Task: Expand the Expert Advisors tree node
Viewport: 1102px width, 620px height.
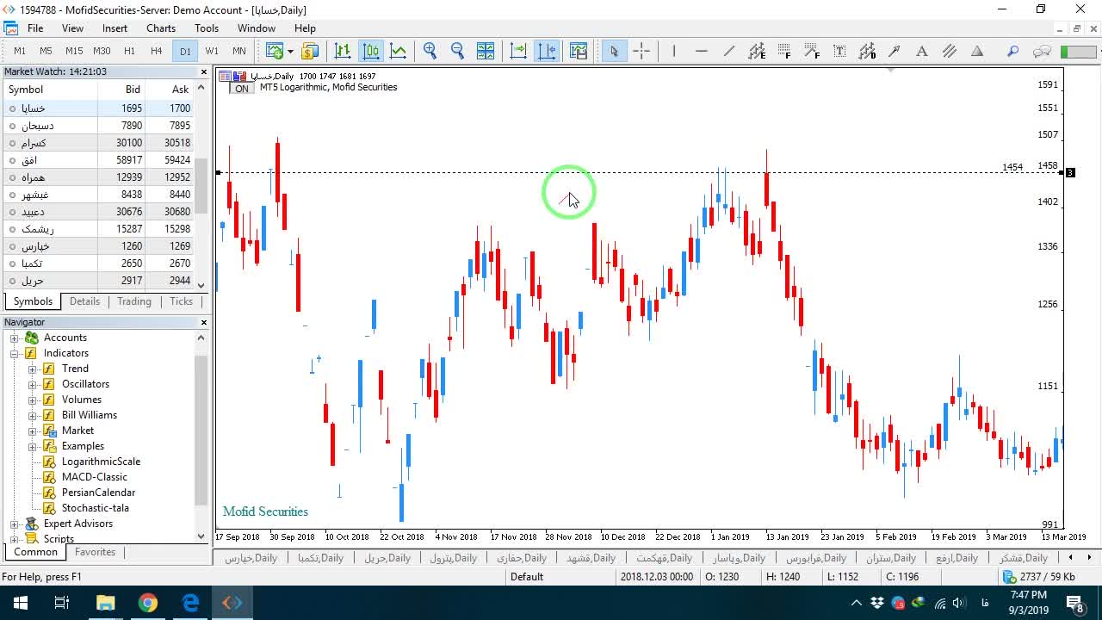Action: click(x=15, y=524)
